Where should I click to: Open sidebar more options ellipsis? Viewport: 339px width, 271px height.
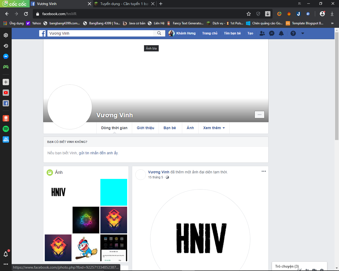coord(6,264)
